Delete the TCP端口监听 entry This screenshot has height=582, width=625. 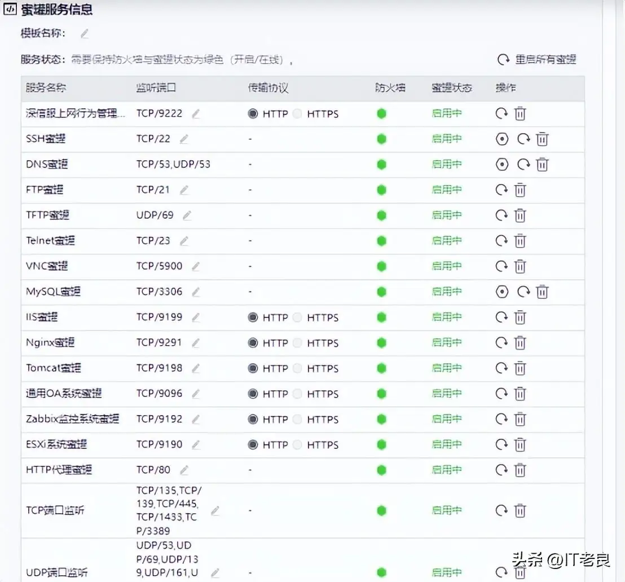520,510
